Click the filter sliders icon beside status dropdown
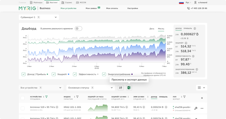The height and width of the screenshot is (119, 226). (121, 88)
